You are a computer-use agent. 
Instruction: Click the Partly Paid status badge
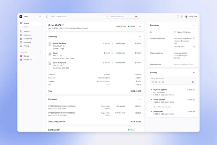point(121,26)
